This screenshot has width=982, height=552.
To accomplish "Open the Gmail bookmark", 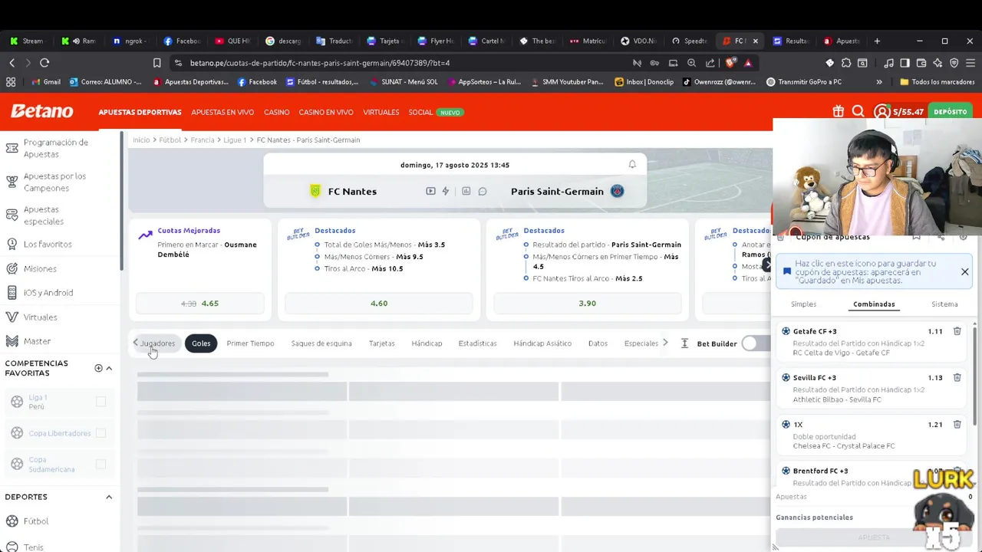I will coord(46,82).
